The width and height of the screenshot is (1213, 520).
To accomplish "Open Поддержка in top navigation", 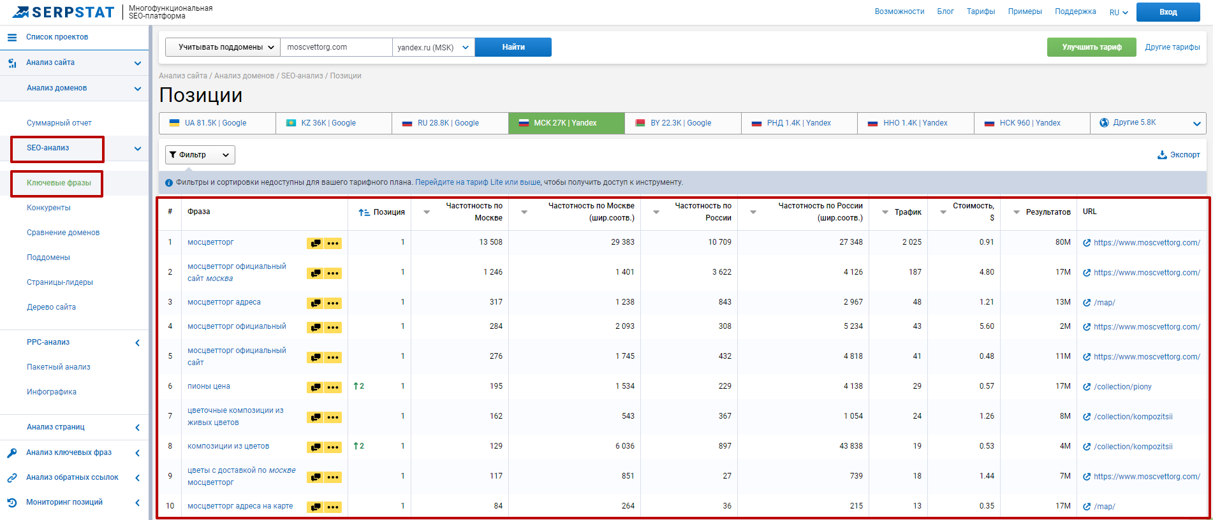I will point(1075,11).
